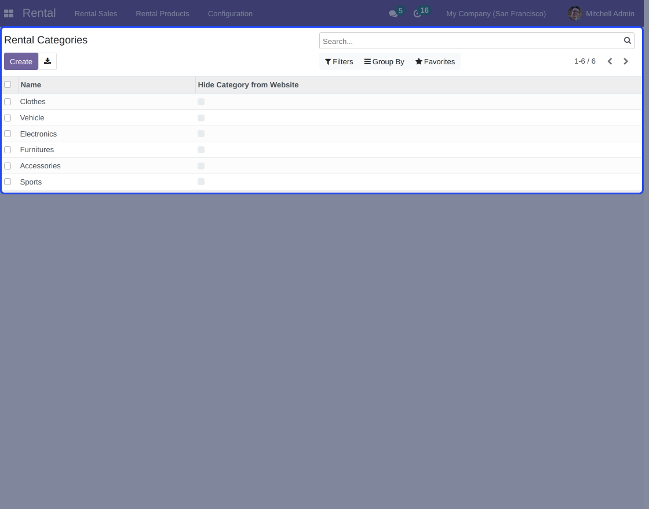
Task: Toggle Hide Category checkbox for Electronics
Action: click(201, 134)
